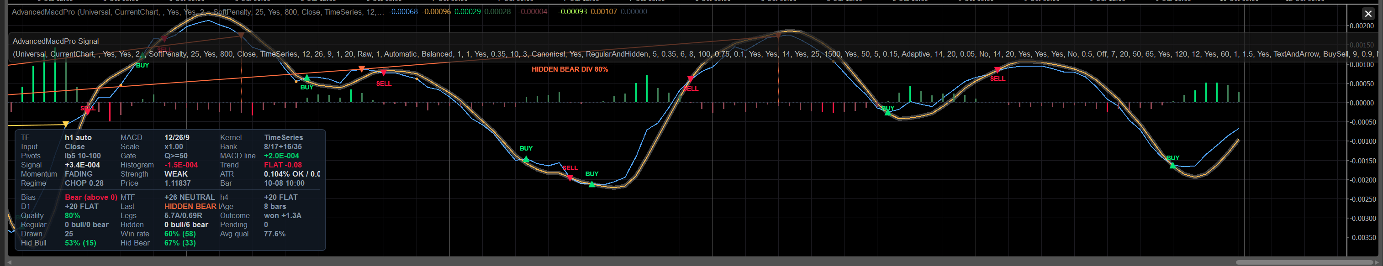The height and width of the screenshot is (266, 1383).
Task: Click the orange -0.00096 indicator value
Action: click(436, 12)
